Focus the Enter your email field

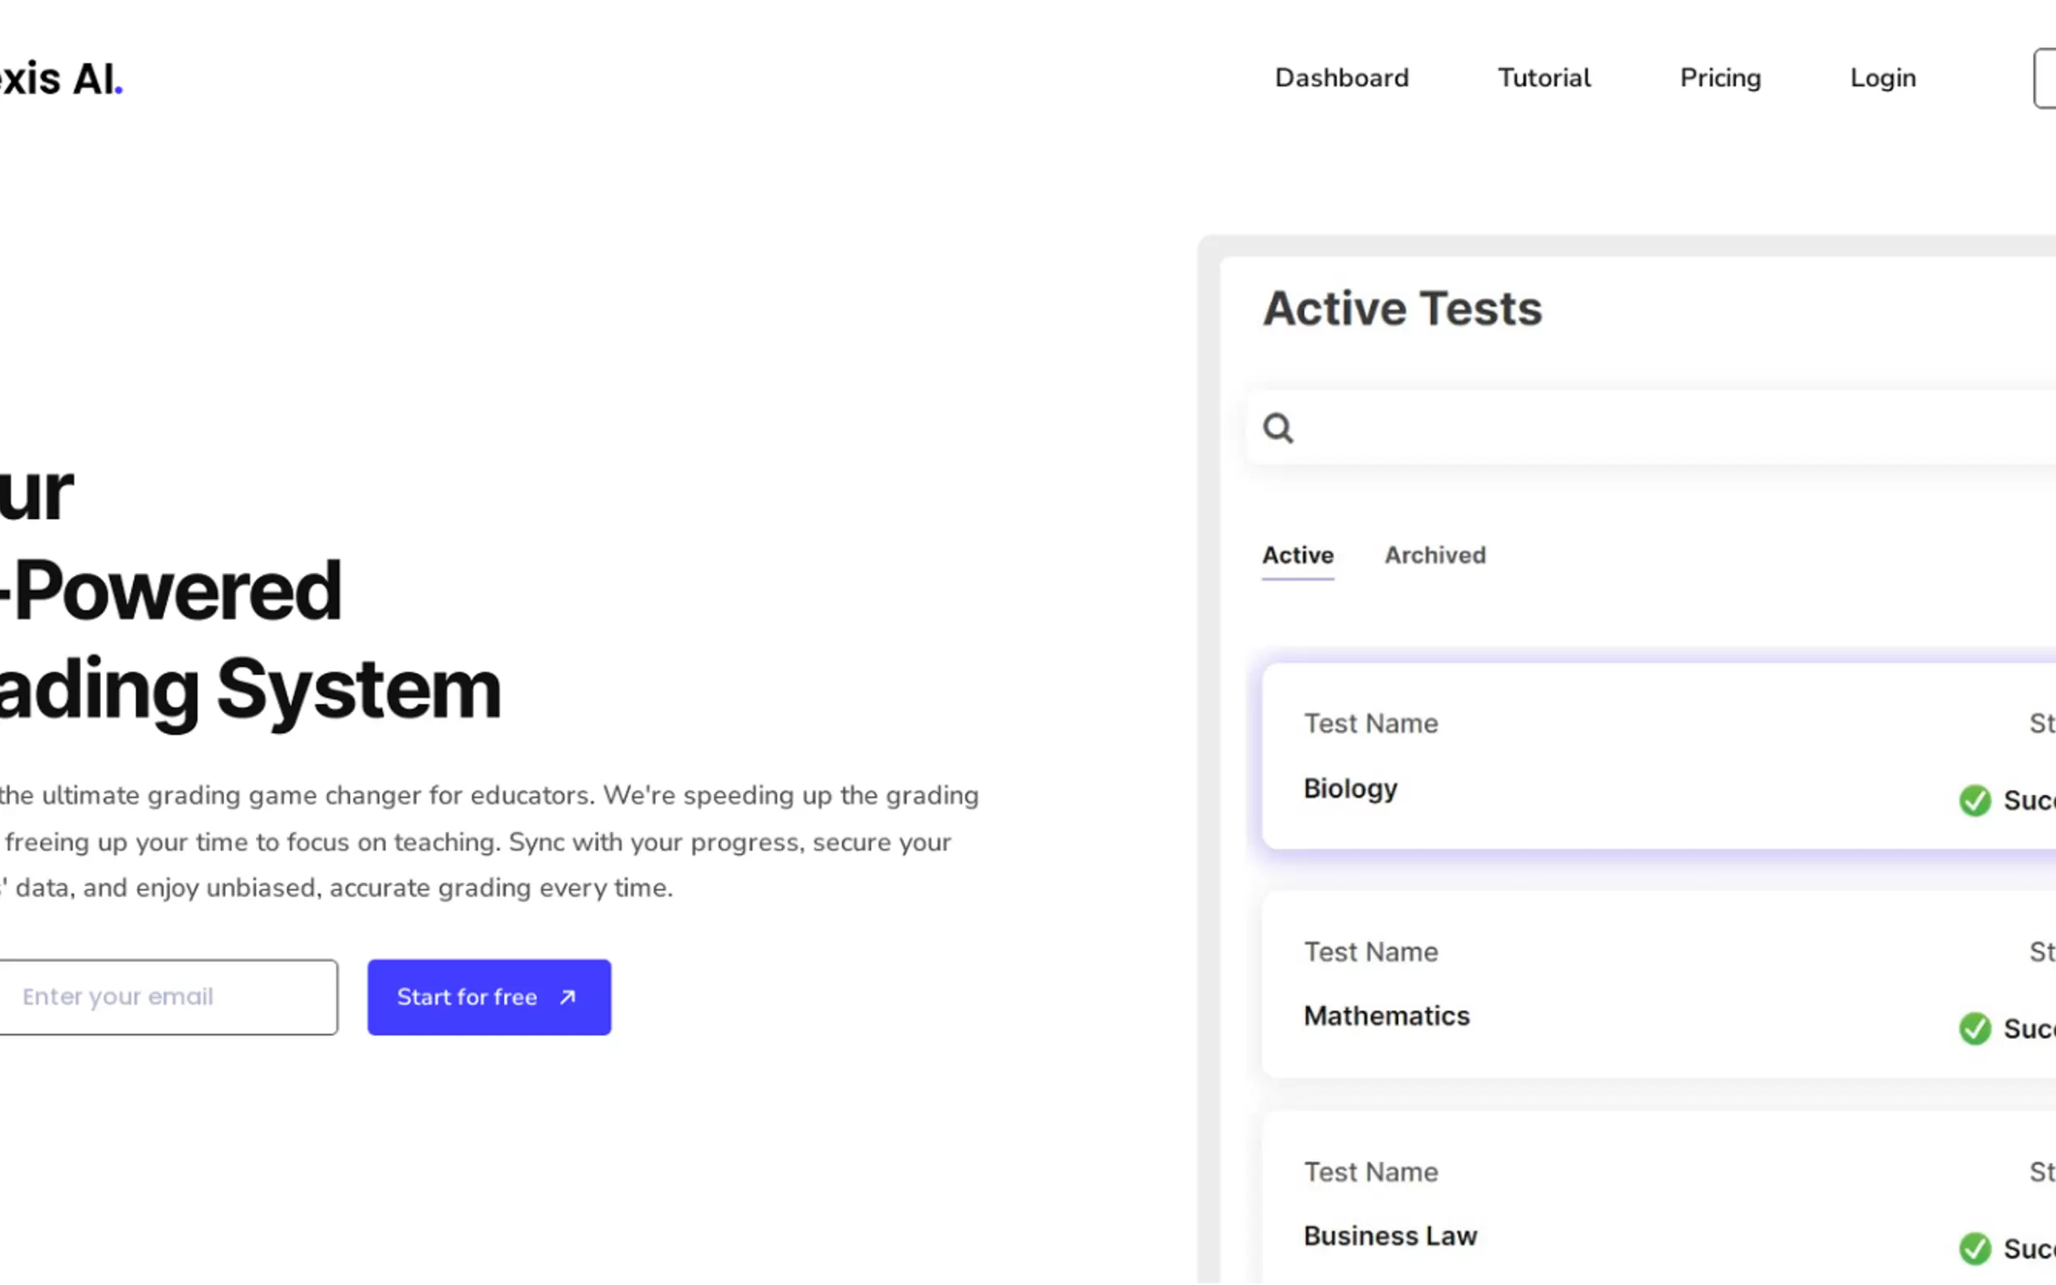(166, 997)
